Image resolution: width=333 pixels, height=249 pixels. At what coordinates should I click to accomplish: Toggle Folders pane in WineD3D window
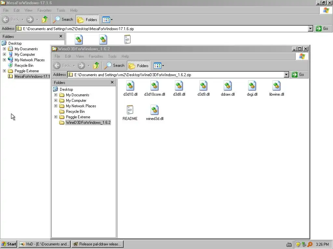point(139,65)
